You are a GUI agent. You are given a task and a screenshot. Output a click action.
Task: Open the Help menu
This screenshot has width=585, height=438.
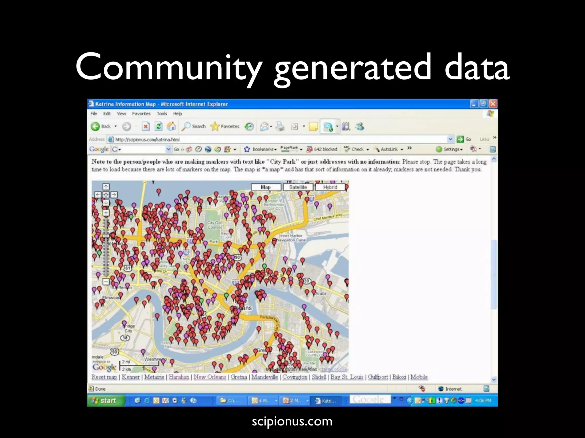tap(177, 113)
